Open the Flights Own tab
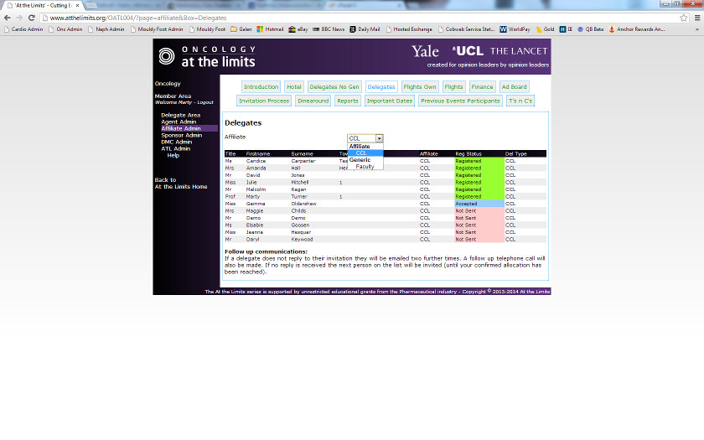Image resolution: width=704 pixels, height=440 pixels. tap(420, 86)
